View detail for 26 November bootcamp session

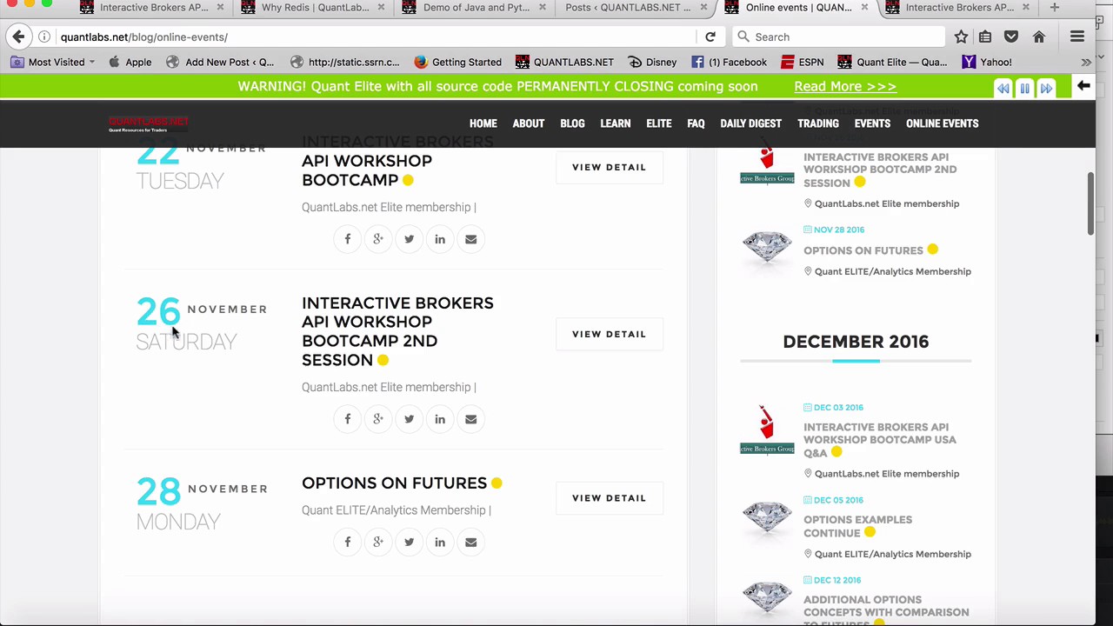point(610,334)
